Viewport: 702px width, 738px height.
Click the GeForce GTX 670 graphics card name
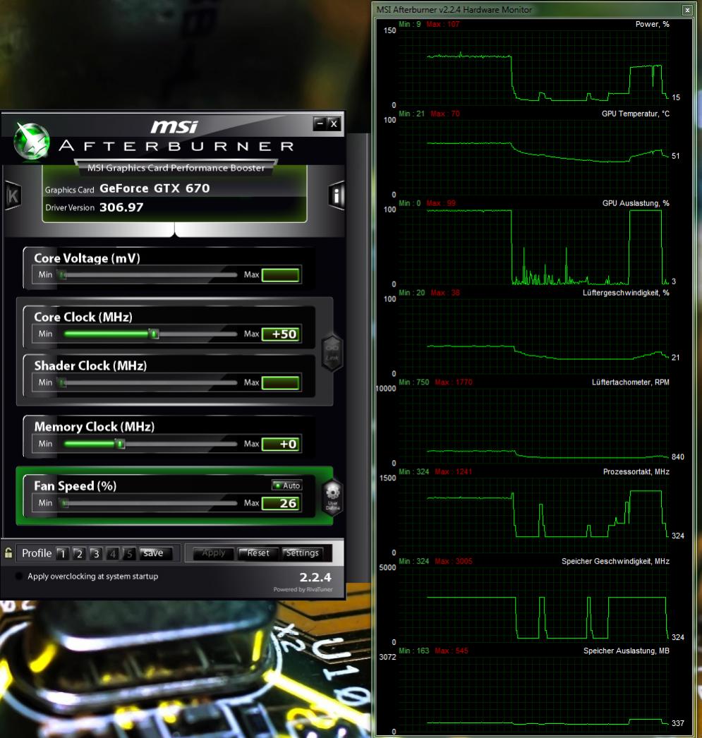155,188
